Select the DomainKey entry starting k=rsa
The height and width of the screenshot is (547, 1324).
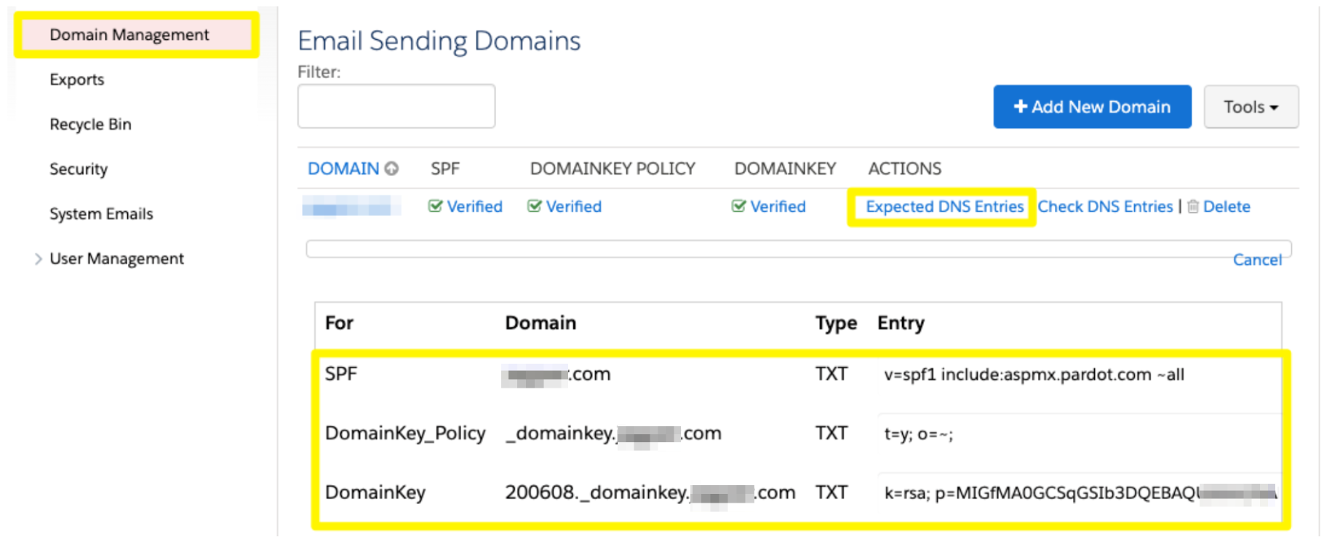pyautogui.click(x=1080, y=493)
